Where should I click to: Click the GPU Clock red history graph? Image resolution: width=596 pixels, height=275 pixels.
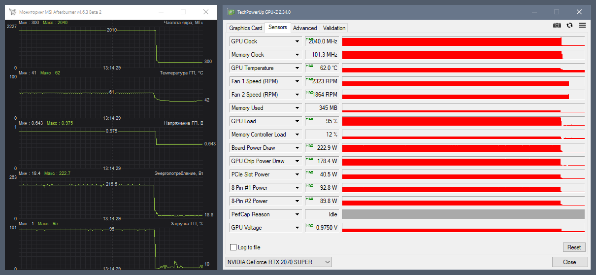[463, 41]
